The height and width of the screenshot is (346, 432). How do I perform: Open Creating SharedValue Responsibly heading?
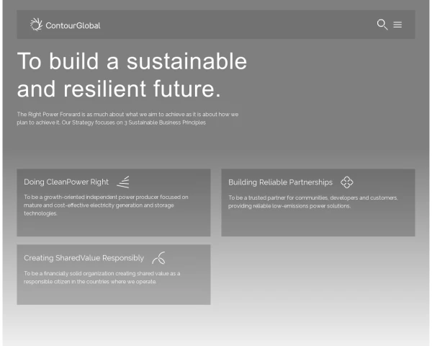(84, 258)
